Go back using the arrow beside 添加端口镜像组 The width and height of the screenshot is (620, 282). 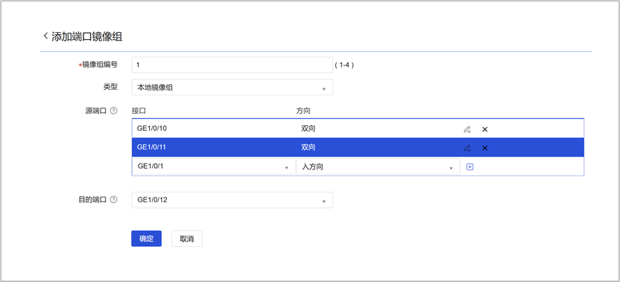(x=46, y=36)
